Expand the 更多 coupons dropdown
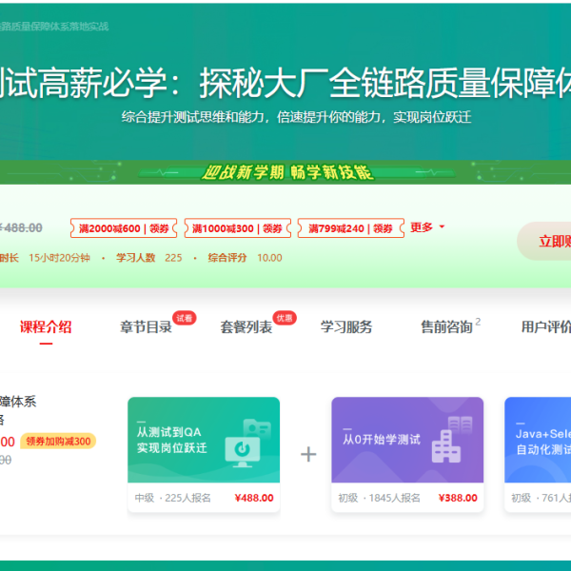The width and height of the screenshot is (571, 571). click(x=427, y=227)
